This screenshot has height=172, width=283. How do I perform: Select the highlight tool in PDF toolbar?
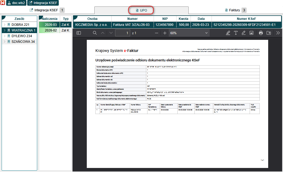tap(228, 33)
